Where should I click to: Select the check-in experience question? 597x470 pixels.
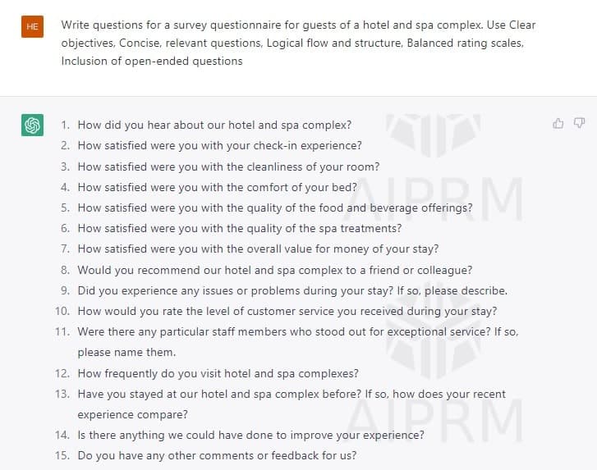coord(220,146)
